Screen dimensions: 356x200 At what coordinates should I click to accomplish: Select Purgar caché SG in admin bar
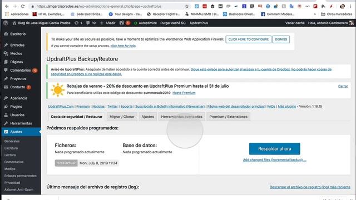(173, 23)
